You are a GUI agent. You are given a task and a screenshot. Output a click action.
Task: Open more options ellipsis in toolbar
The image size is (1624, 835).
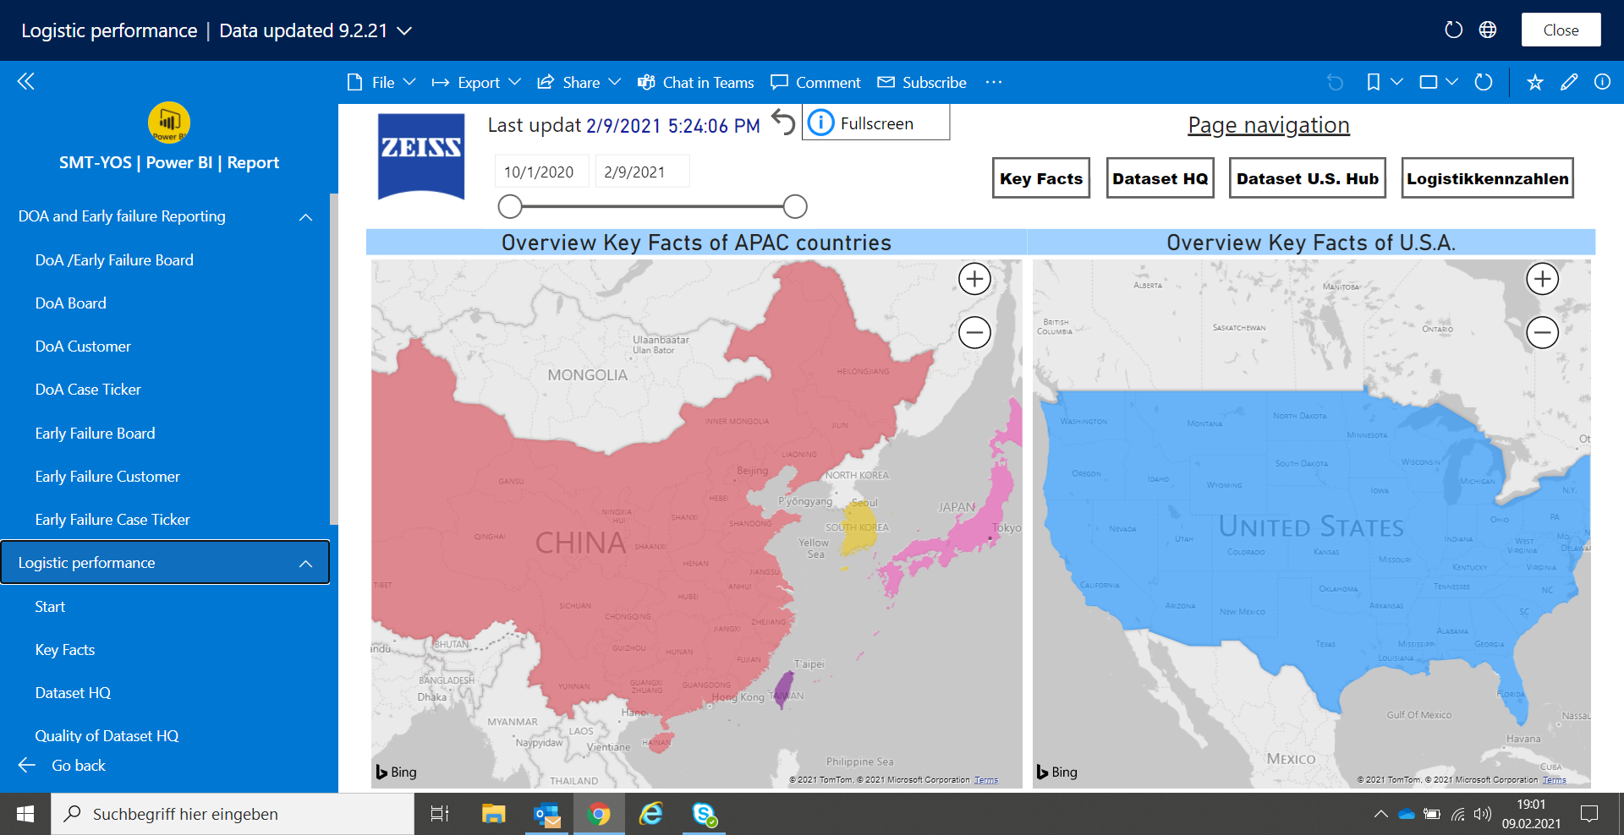pyautogui.click(x=994, y=82)
